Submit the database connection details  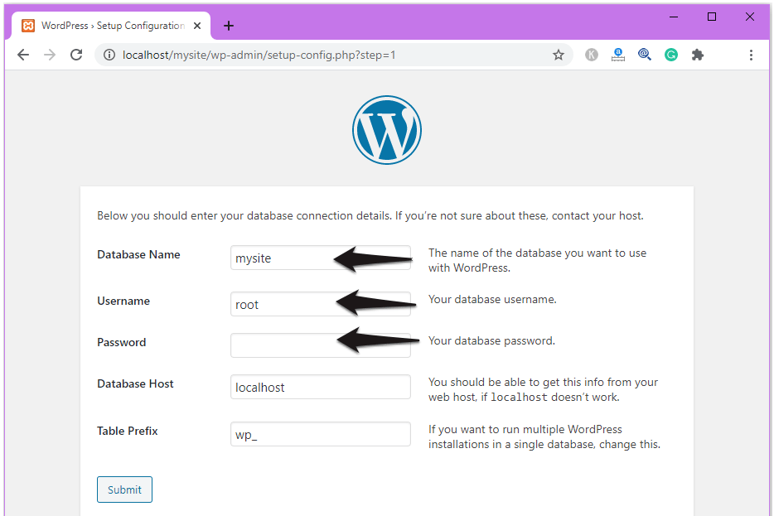(x=124, y=489)
